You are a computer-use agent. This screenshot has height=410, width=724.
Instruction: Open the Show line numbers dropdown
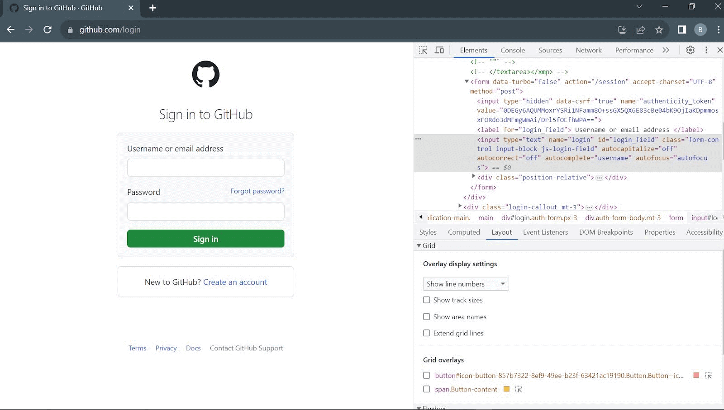pyautogui.click(x=466, y=284)
